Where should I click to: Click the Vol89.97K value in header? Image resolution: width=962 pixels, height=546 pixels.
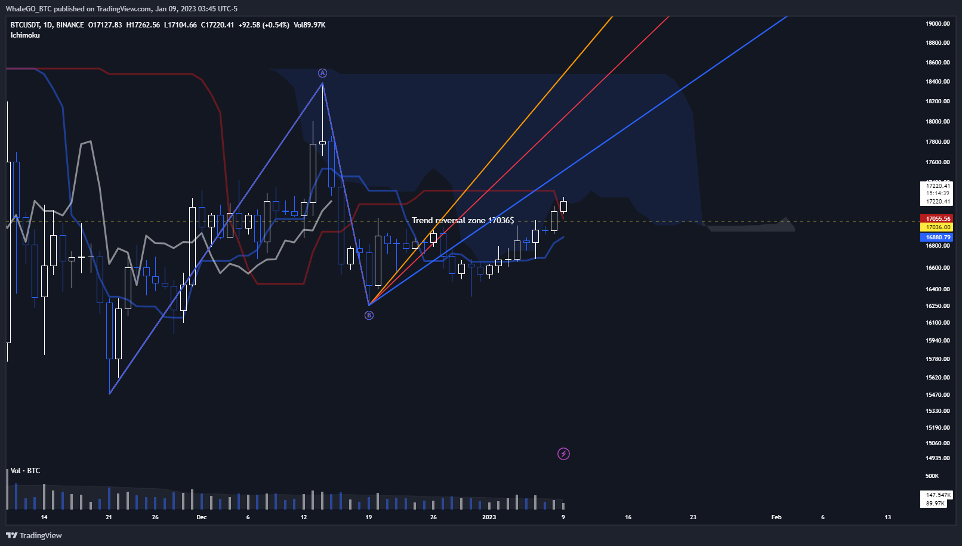pyautogui.click(x=309, y=25)
